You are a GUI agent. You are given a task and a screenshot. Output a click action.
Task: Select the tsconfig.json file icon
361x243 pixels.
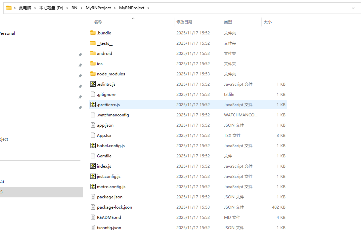tap(93, 227)
